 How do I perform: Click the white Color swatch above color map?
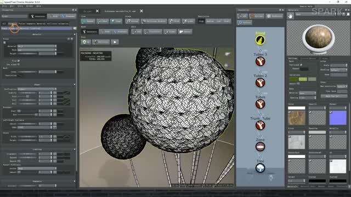(x=297, y=108)
